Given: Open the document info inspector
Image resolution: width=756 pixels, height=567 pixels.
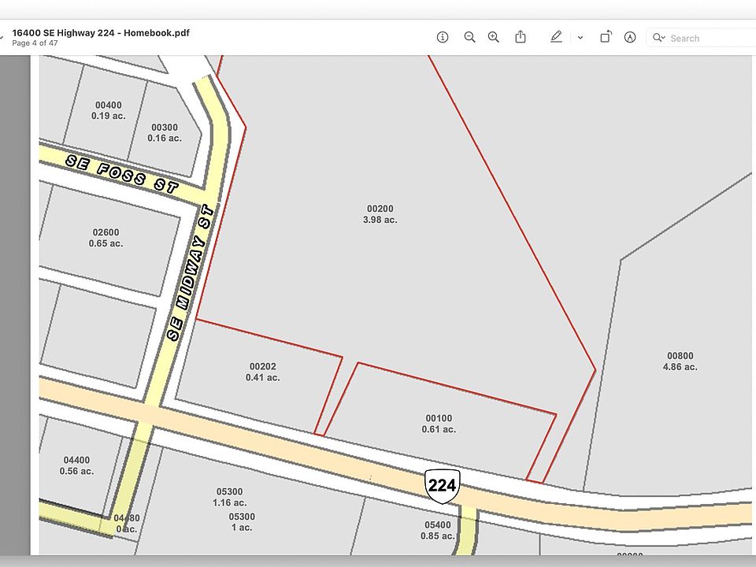Looking at the screenshot, I should click(443, 37).
